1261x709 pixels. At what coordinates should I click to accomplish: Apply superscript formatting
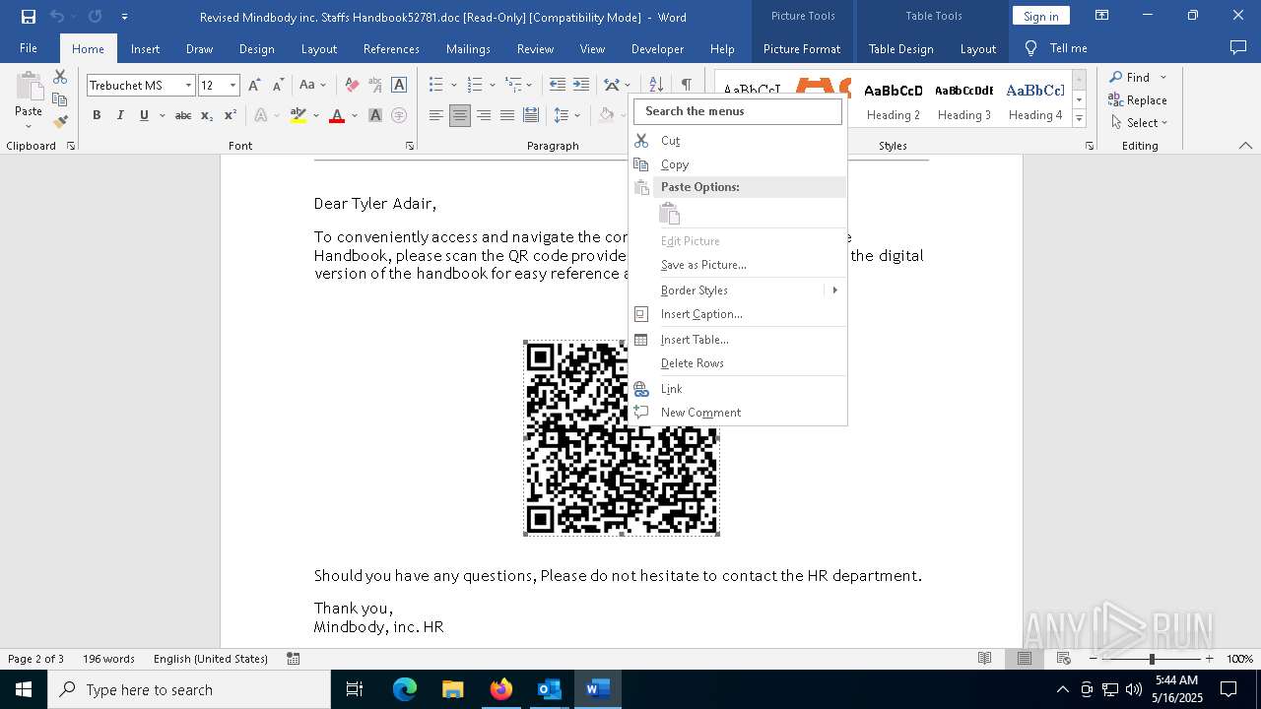coord(231,115)
